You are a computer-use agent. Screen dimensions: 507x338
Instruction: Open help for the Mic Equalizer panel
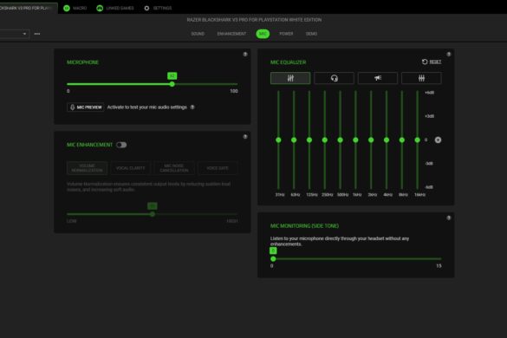[448, 54]
